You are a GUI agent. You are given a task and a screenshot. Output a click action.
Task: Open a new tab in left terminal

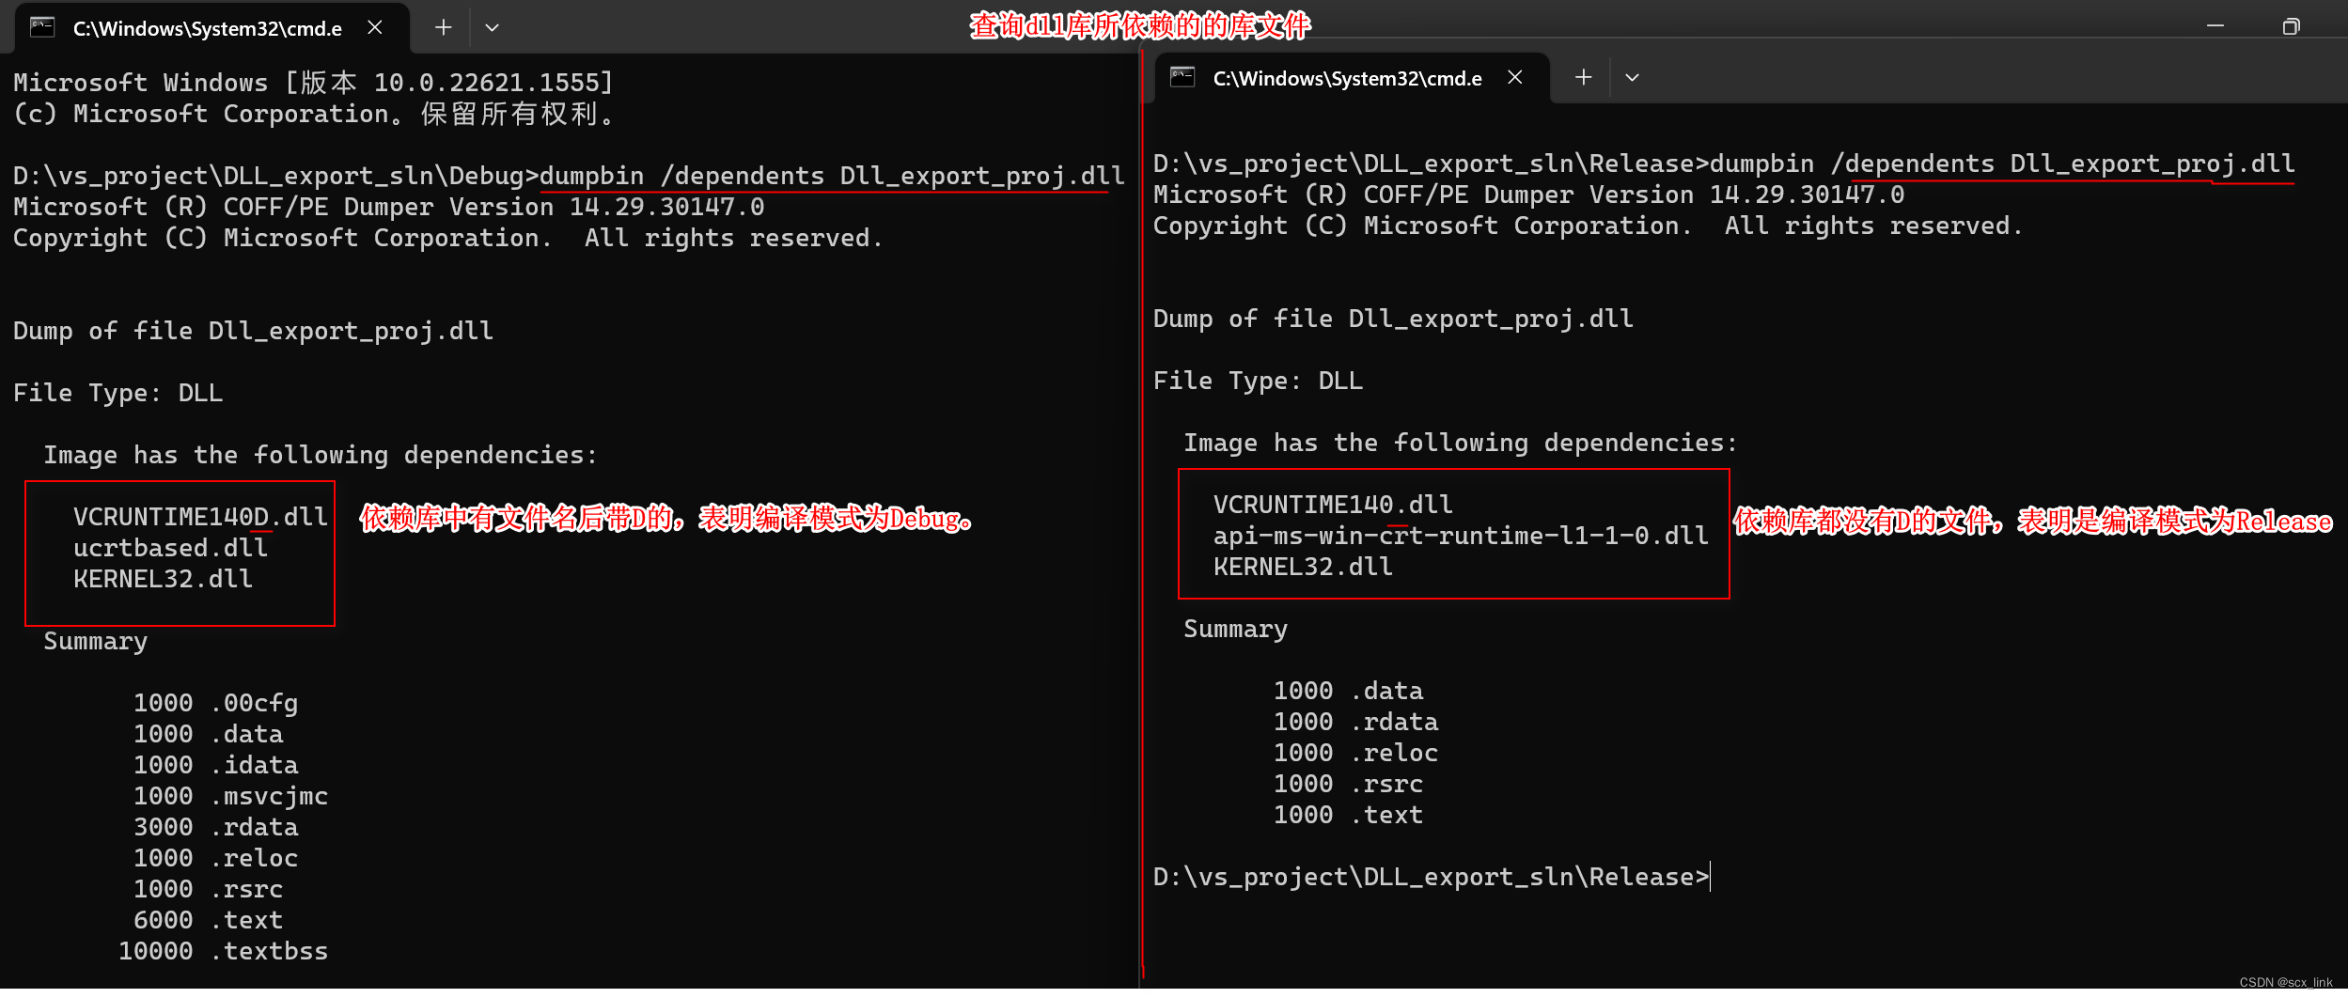(444, 28)
